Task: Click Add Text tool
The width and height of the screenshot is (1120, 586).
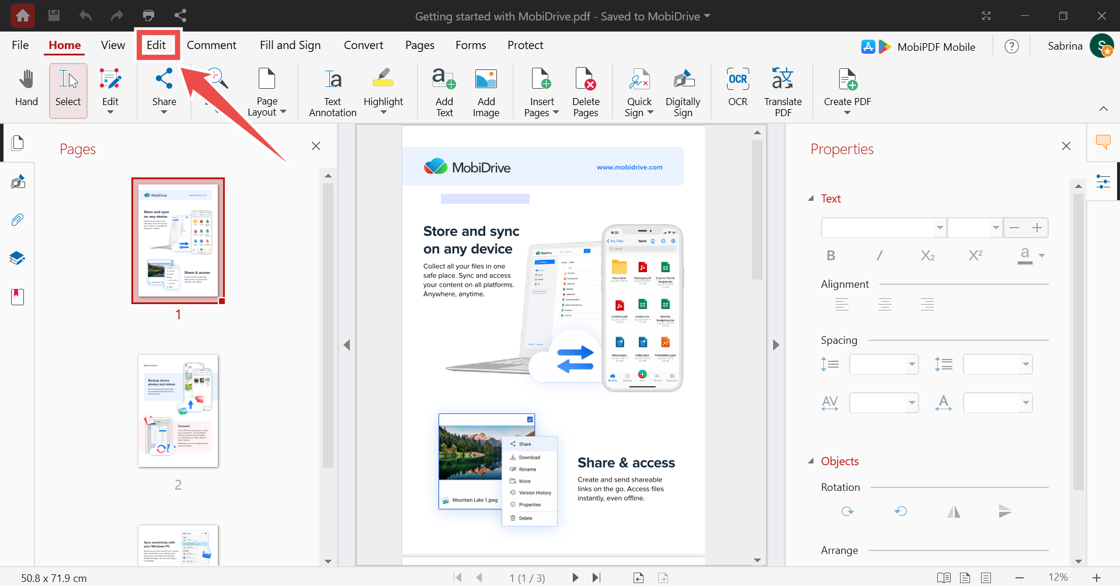Action: (444, 92)
